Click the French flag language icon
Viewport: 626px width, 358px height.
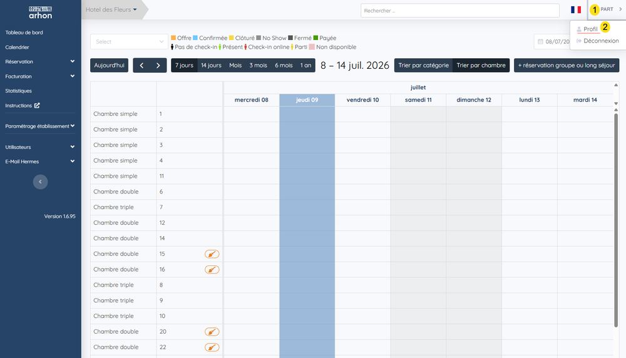tap(576, 9)
